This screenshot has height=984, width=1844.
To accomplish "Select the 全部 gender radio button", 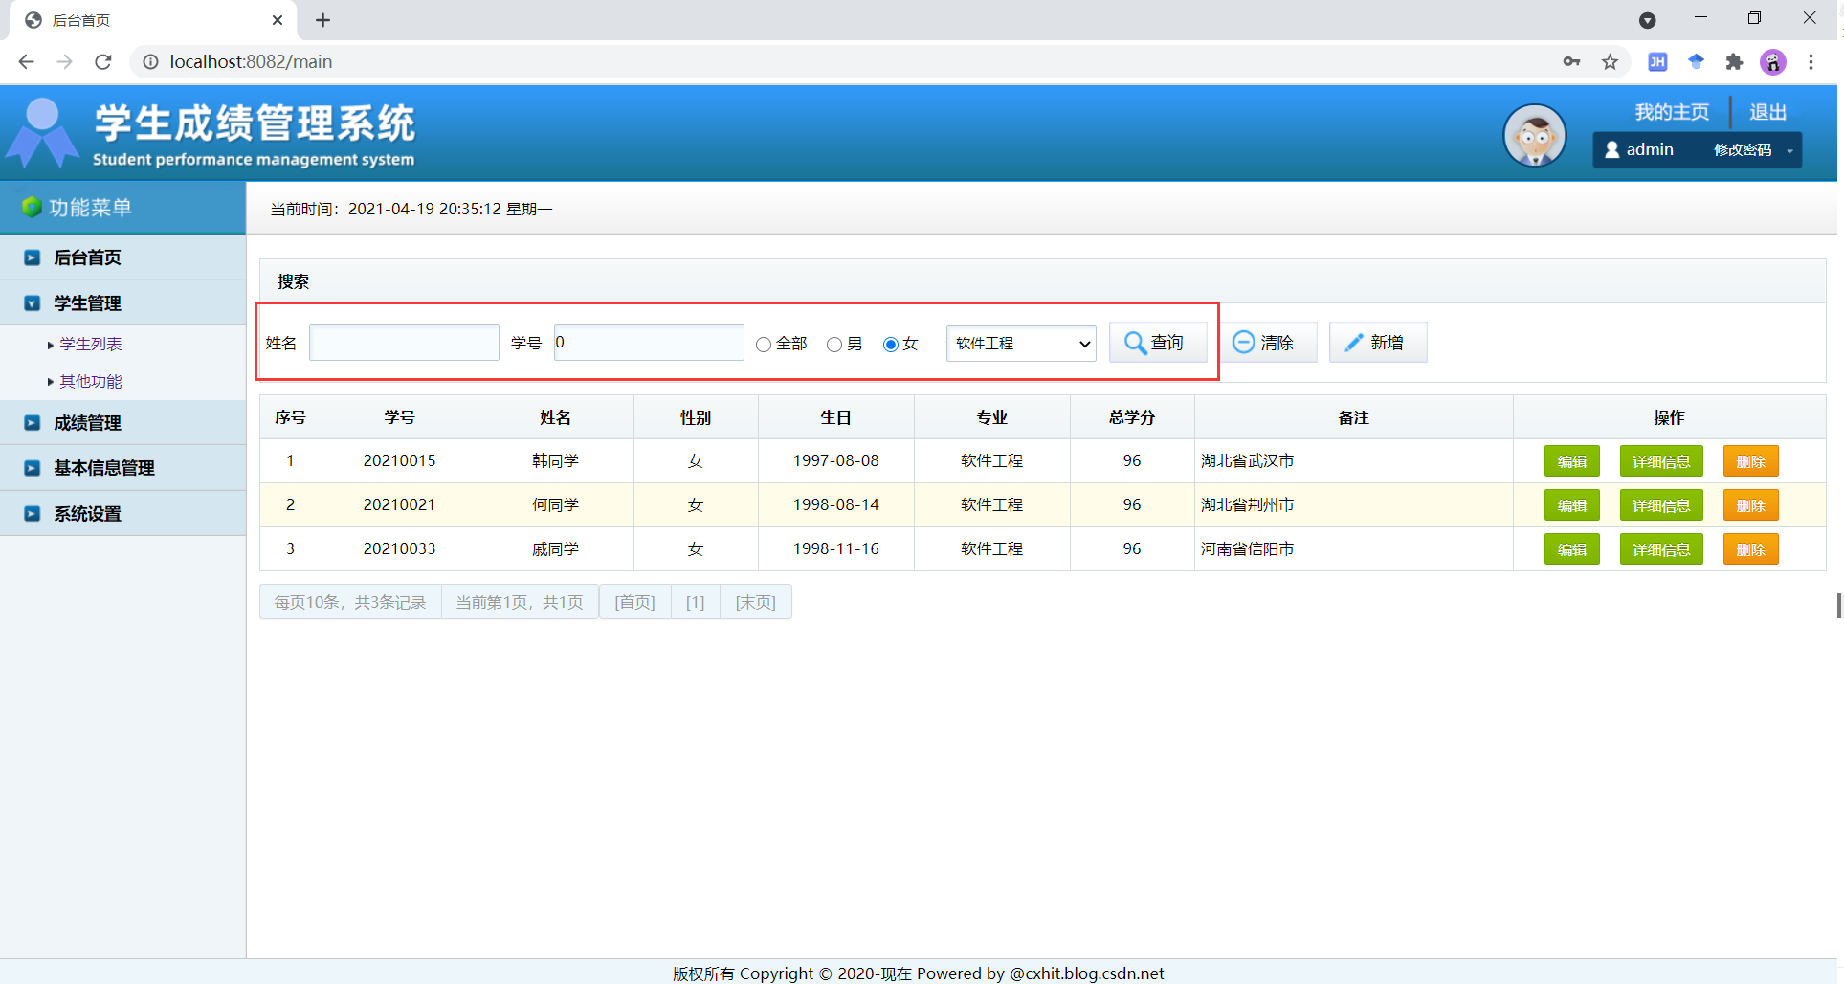I will [764, 344].
